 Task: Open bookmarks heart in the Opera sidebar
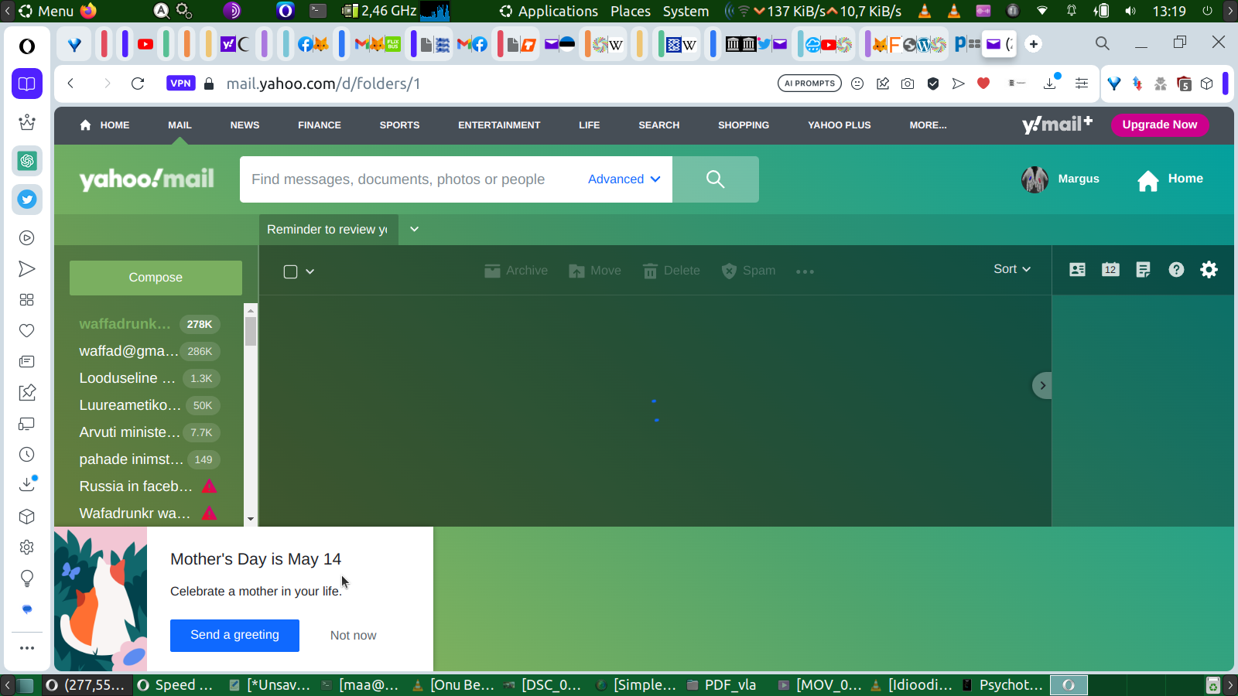(x=27, y=331)
